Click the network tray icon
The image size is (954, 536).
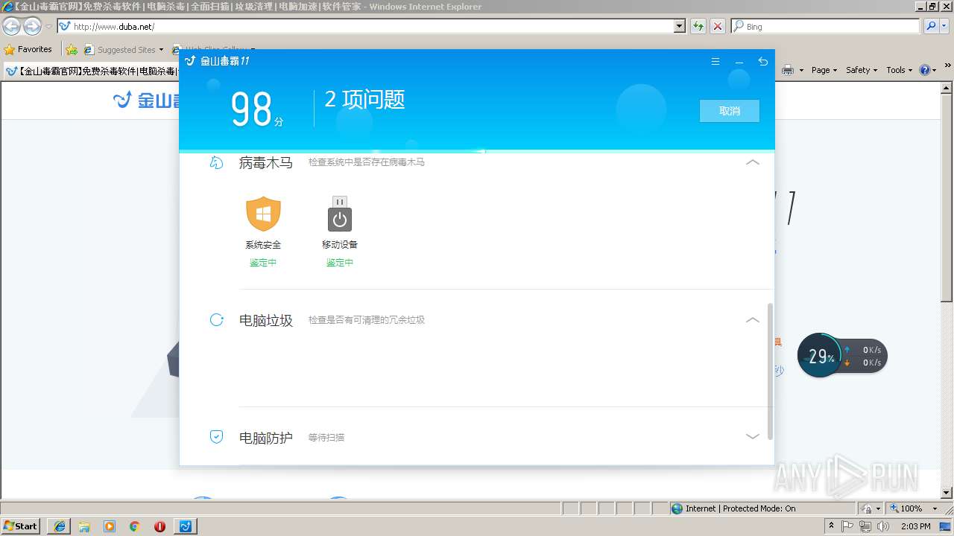(x=865, y=526)
